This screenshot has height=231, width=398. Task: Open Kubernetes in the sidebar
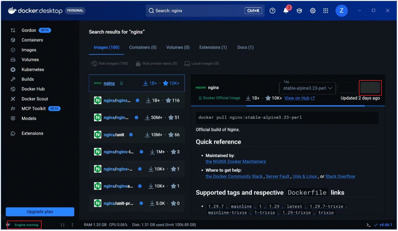pos(39,69)
